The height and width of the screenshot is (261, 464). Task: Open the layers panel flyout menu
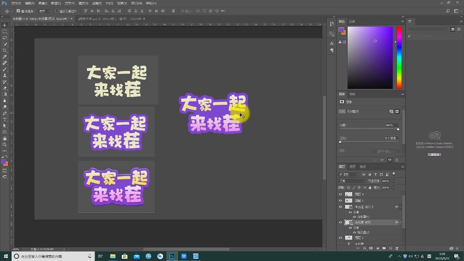[402, 167]
